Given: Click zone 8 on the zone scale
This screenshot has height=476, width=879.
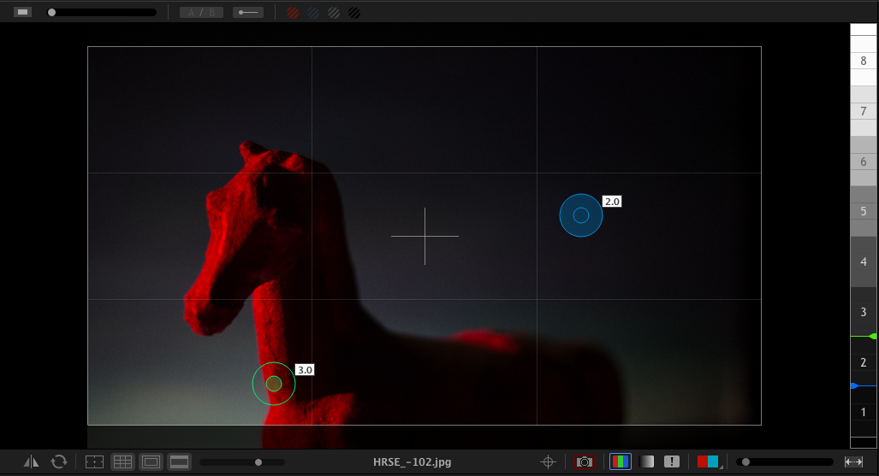Looking at the screenshot, I should pyautogui.click(x=864, y=61).
